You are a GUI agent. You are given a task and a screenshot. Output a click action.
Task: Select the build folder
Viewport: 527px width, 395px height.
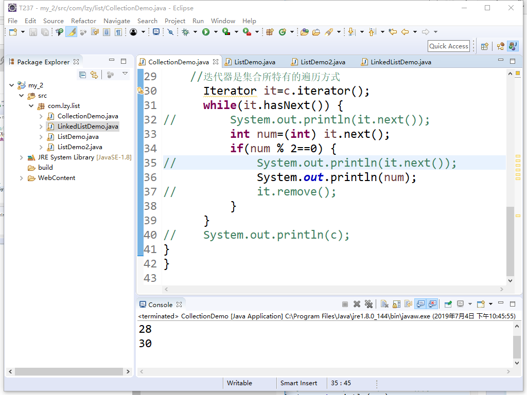(x=45, y=168)
